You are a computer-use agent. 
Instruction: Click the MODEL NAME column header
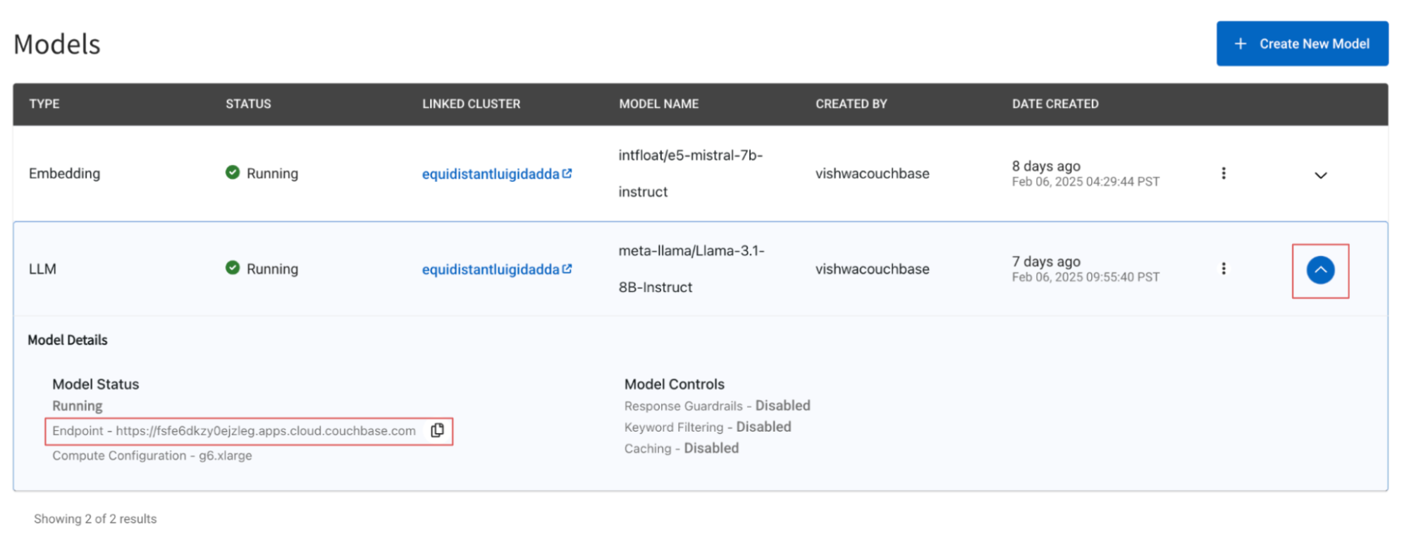(658, 104)
